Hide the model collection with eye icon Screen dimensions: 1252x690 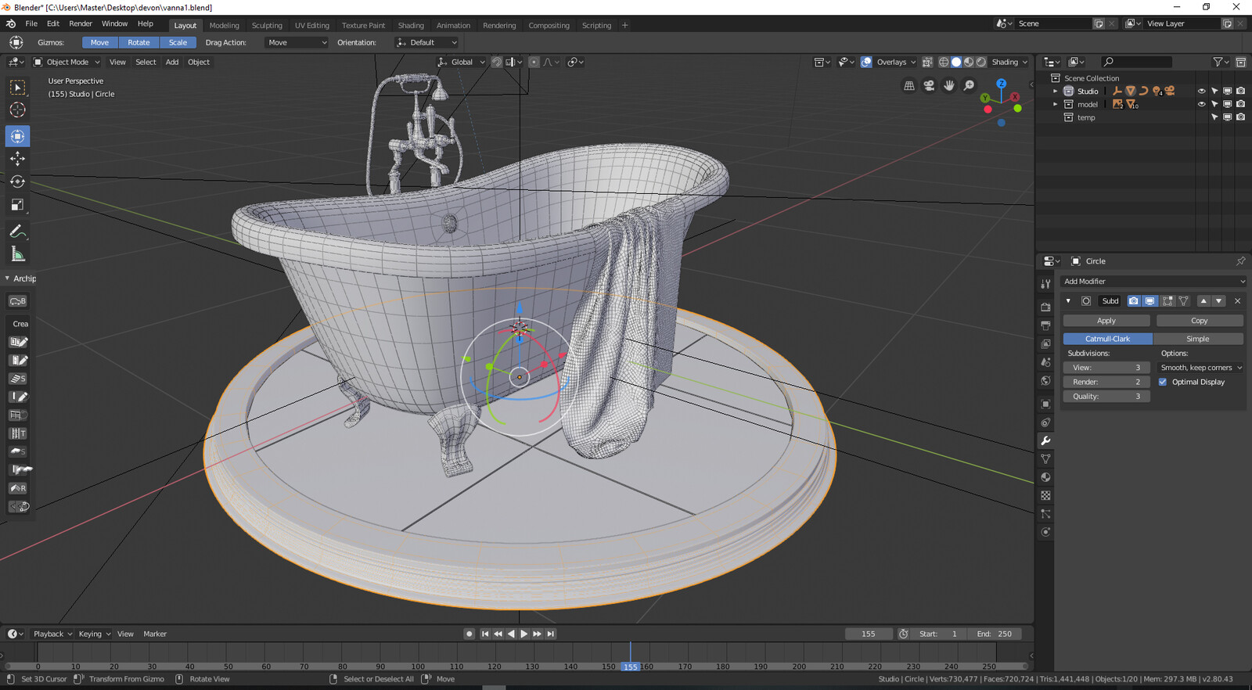click(x=1202, y=104)
